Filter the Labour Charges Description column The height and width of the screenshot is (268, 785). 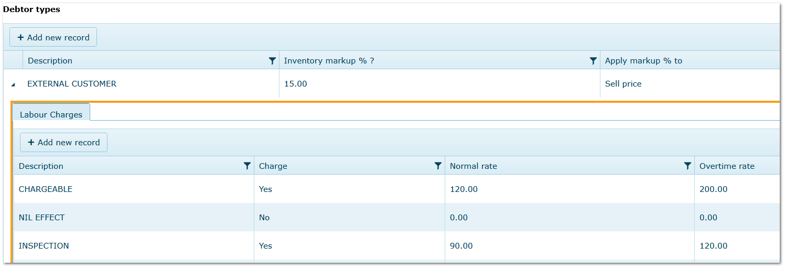pos(247,166)
